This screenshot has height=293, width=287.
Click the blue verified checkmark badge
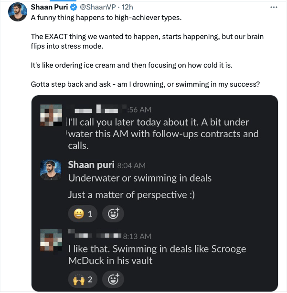click(x=74, y=8)
